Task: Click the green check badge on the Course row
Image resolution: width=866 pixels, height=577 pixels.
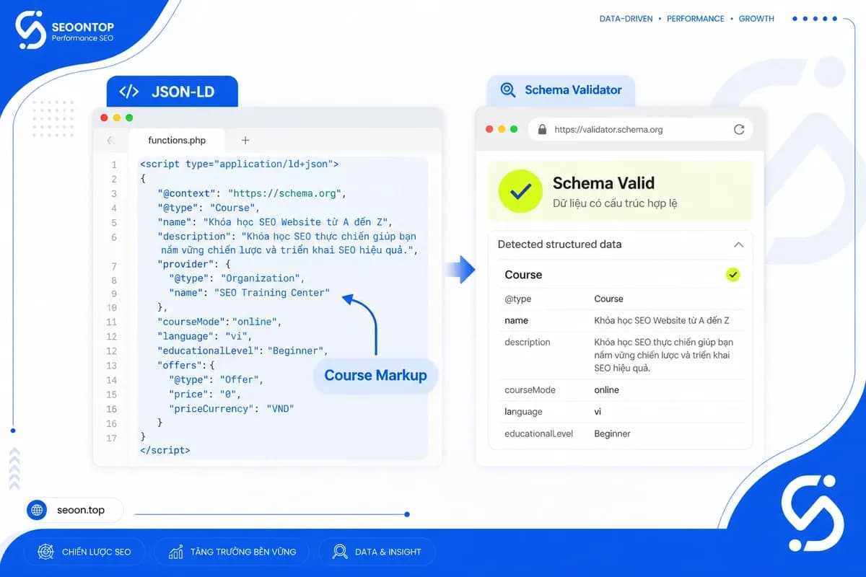Action: (733, 275)
